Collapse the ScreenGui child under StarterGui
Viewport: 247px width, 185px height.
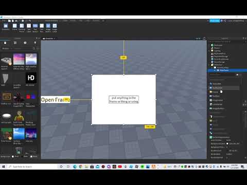pyautogui.click(x=213, y=68)
